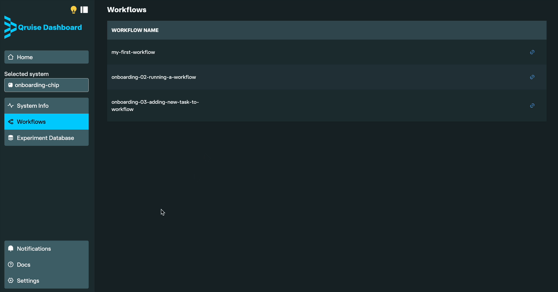Open the System Info section

click(46, 106)
